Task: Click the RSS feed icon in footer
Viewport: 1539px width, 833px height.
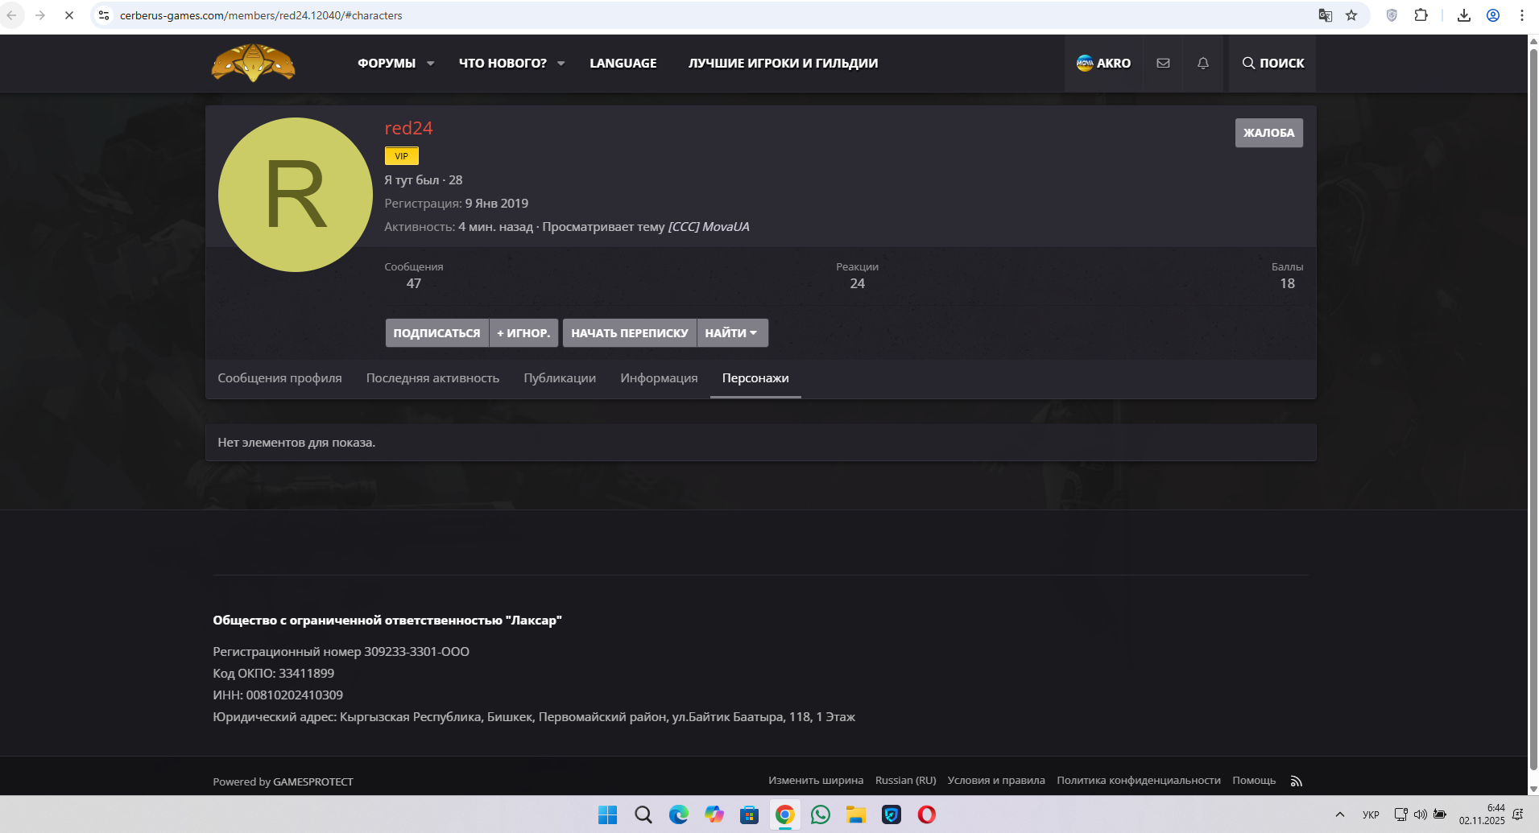Action: (x=1296, y=781)
